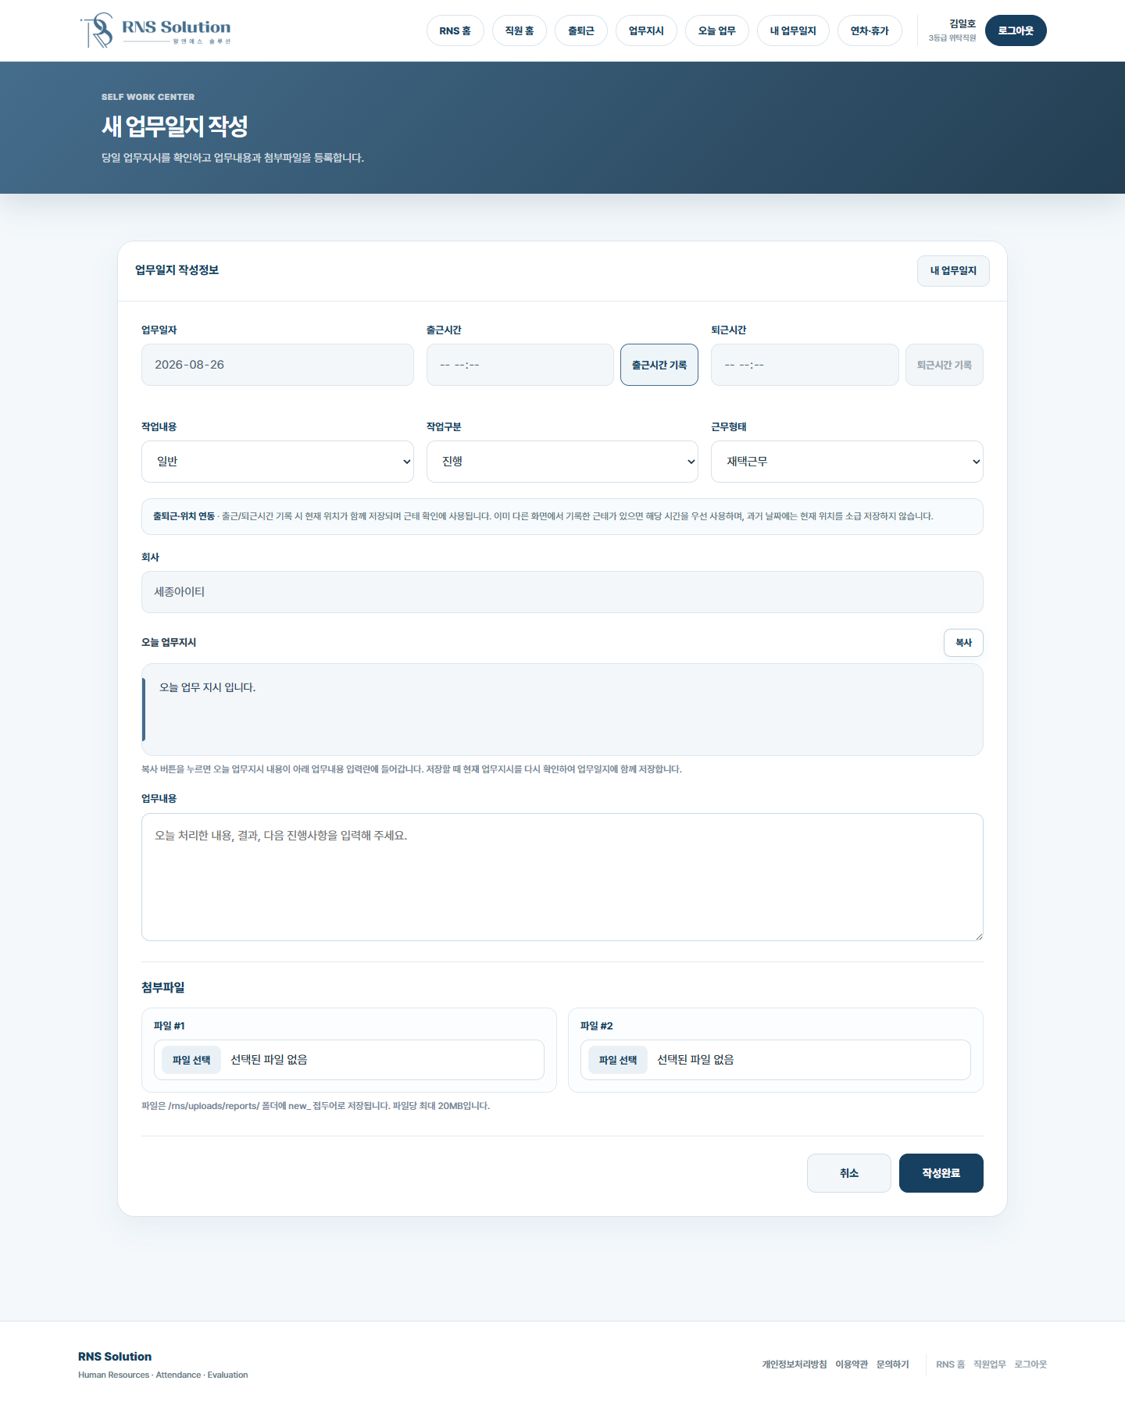Click the 취소 button
The width and height of the screenshot is (1125, 1409).
pos(849,1173)
